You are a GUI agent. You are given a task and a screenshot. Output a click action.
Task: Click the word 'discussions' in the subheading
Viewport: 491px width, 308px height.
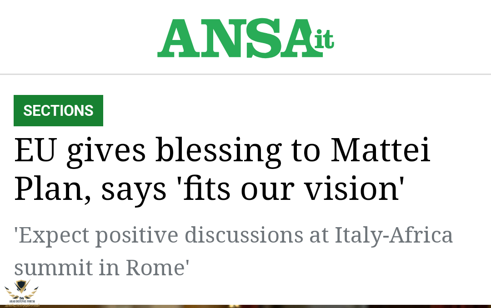244,235
